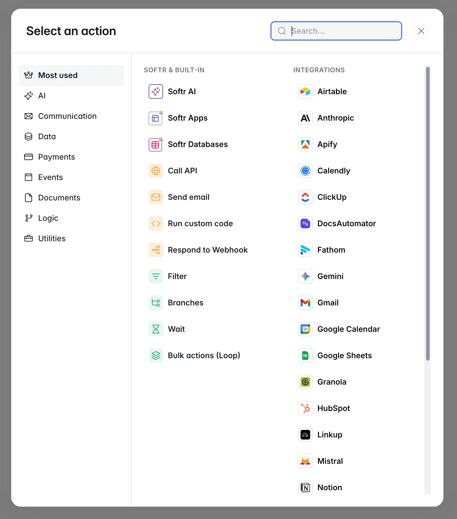Choose the Softr Databases label
Viewport: 457px width, 519px height.
click(198, 144)
